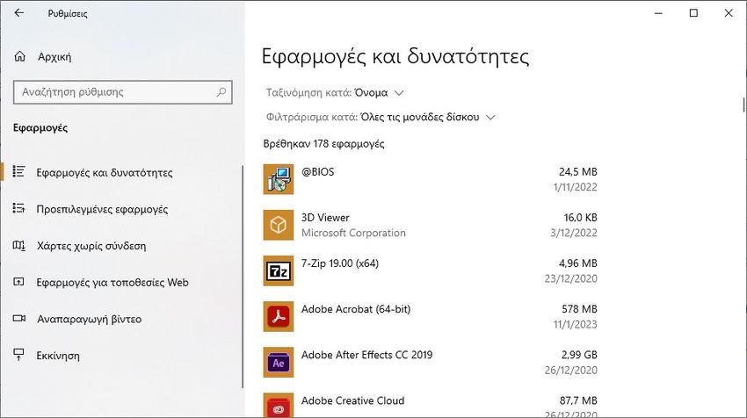Click the 11/1/2023 install date
The image size is (747, 418).
[x=575, y=324]
